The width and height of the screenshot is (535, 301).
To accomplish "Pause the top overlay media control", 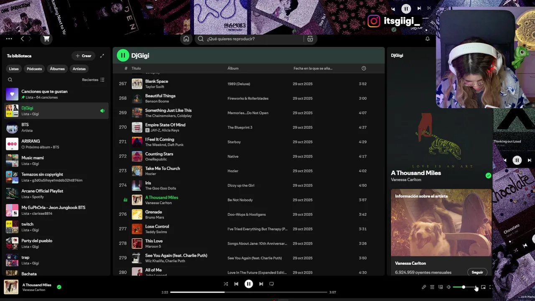I will point(406,8).
